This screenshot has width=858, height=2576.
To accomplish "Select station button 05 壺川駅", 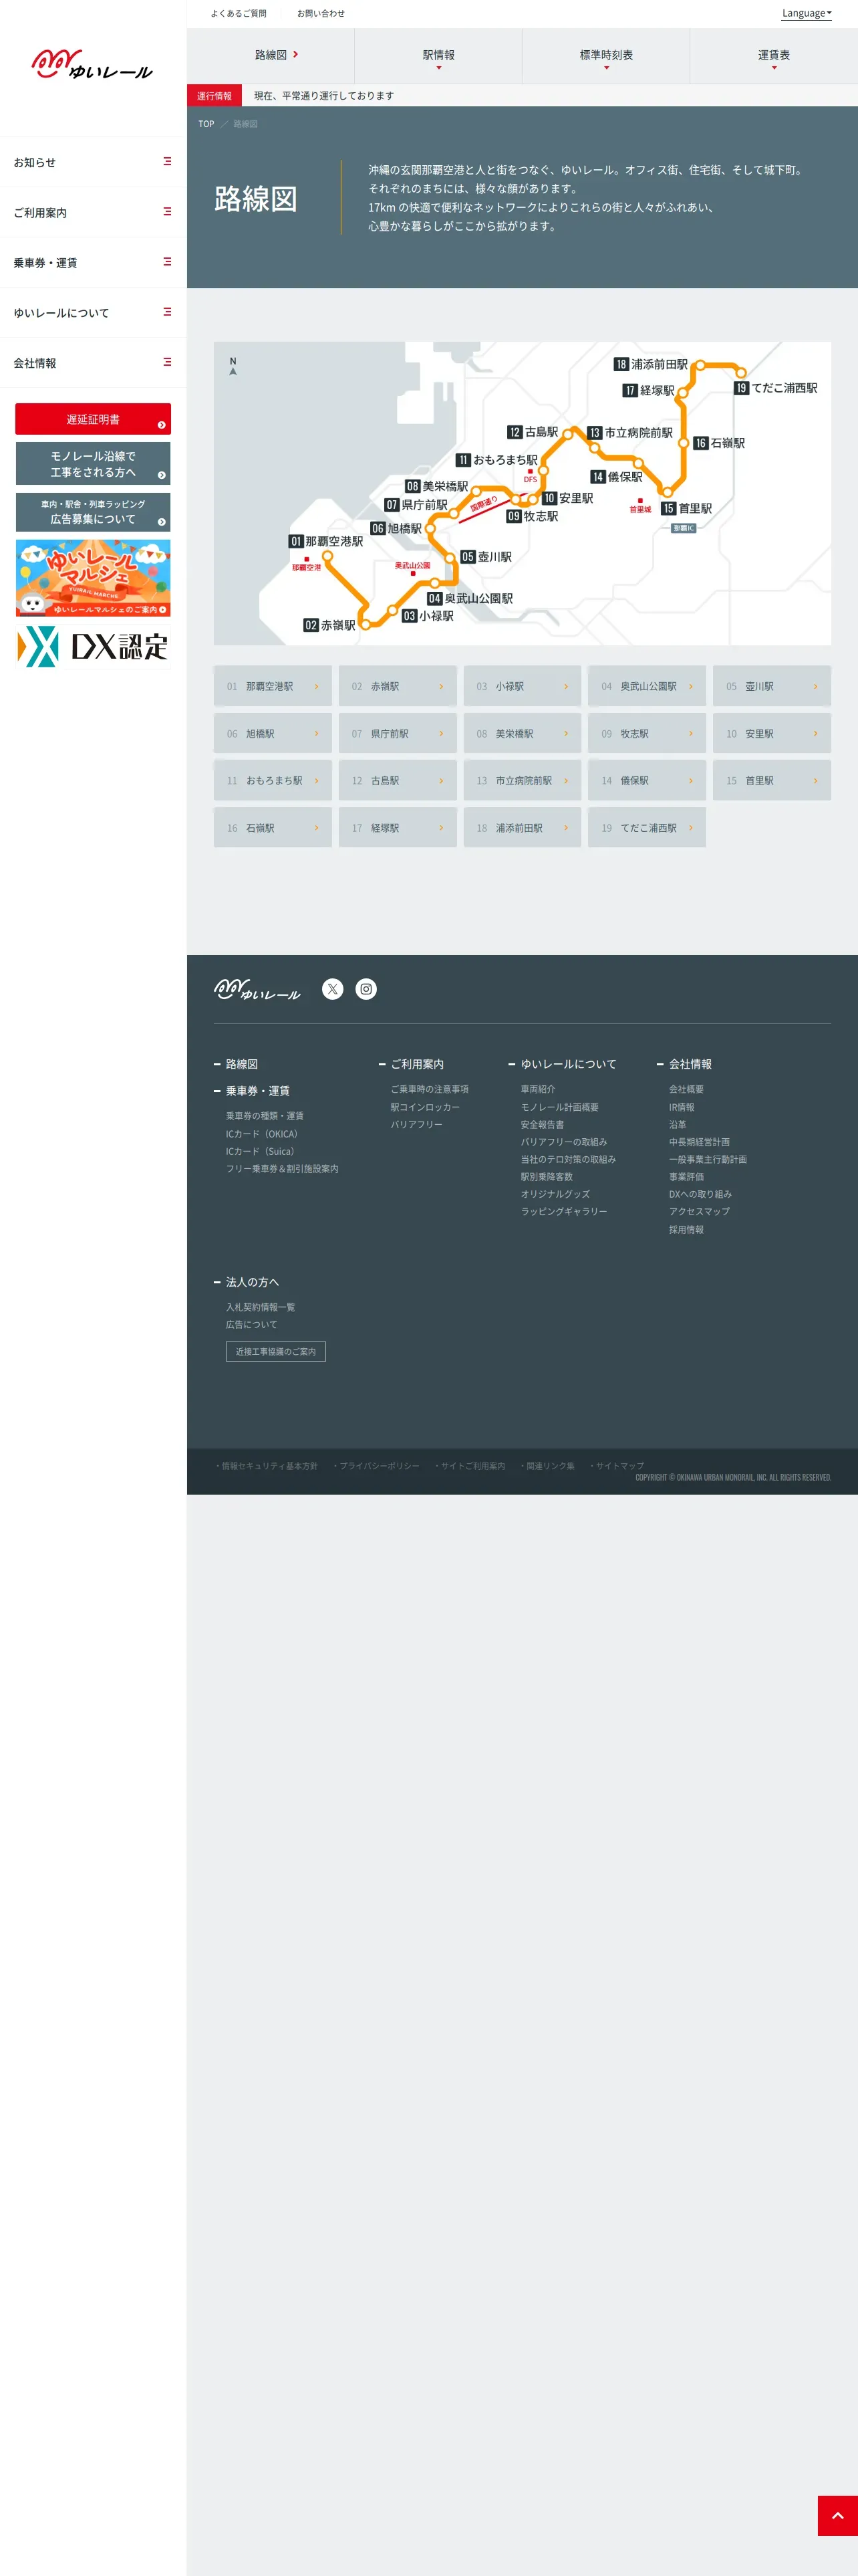I will click(x=772, y=686).
